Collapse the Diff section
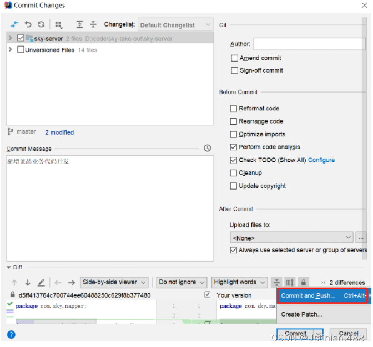This screenshot has height=347, width=373. tap(9, 267)
